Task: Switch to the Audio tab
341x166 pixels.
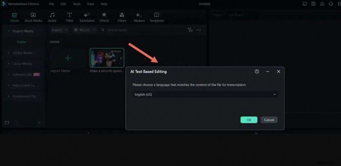Action: [x=52, y=17]
